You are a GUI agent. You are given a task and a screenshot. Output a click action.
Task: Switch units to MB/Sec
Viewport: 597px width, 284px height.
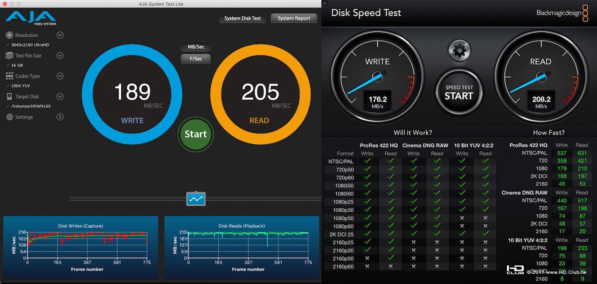[x=196, y=47]
